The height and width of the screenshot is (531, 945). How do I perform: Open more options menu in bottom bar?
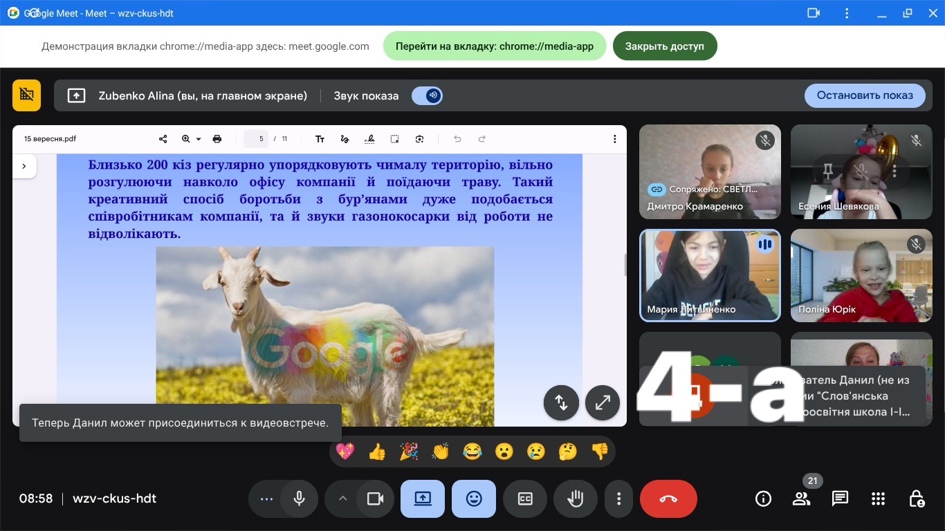(619, 499)
